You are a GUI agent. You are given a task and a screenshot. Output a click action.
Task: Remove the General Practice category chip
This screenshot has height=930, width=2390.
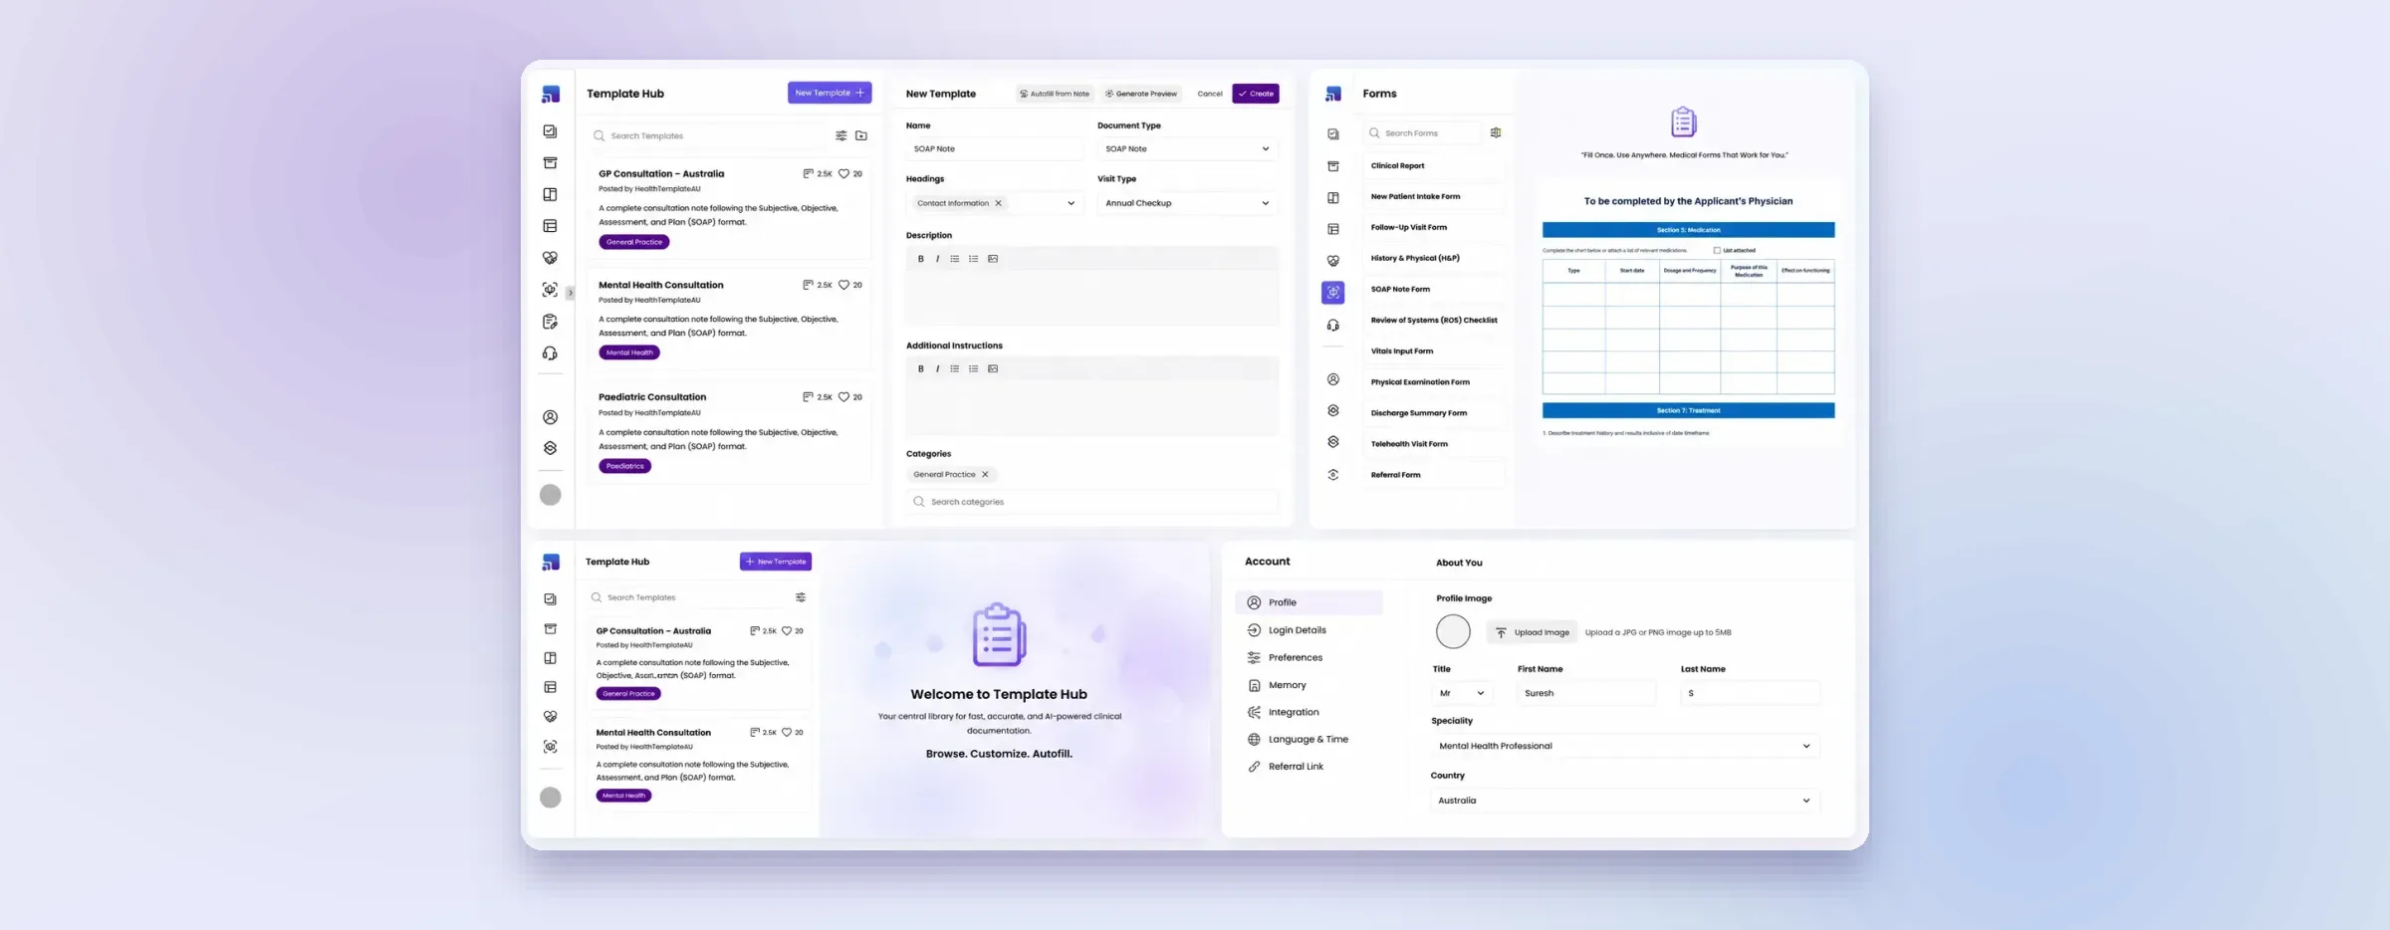pos(985,474)
